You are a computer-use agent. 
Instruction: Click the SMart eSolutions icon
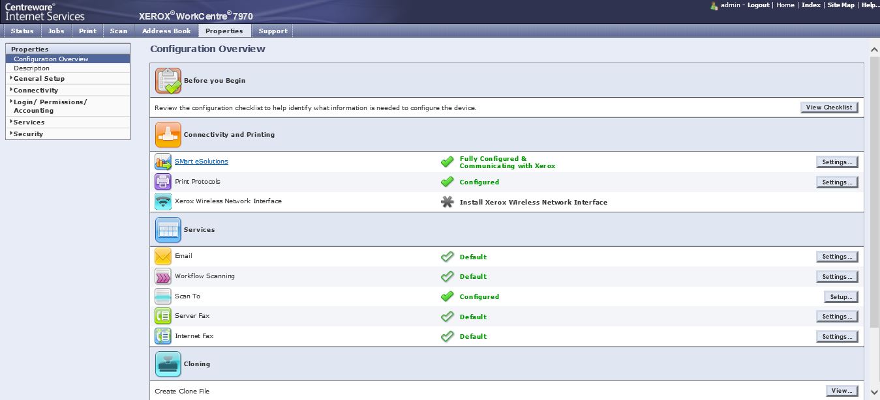click(162, 162)
